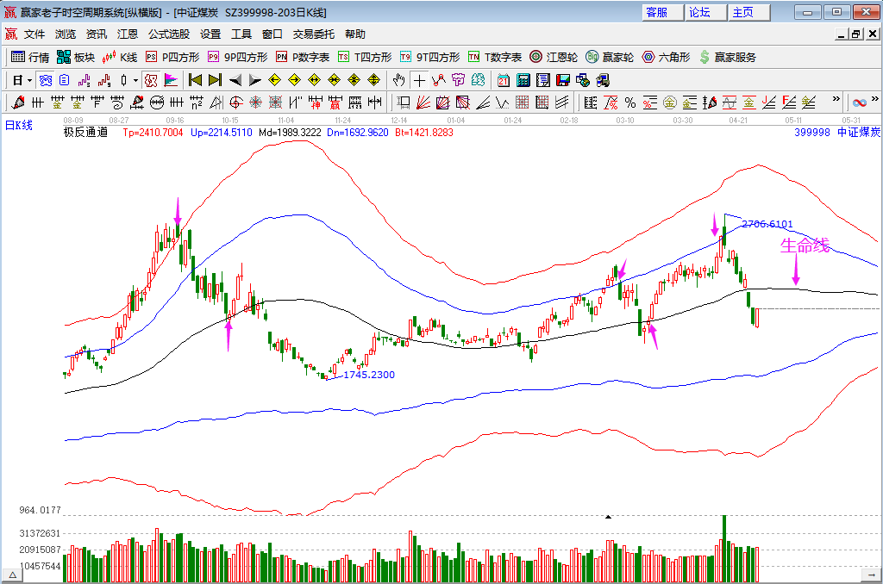Open the 板块 sector list
The width and height of the screenshot is (883, 584).
point(76,57)
